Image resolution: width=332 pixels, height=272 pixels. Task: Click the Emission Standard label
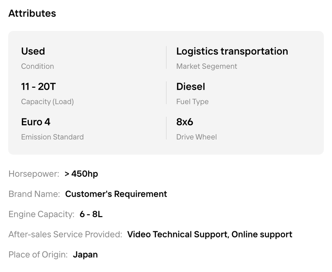pos(52,137)
